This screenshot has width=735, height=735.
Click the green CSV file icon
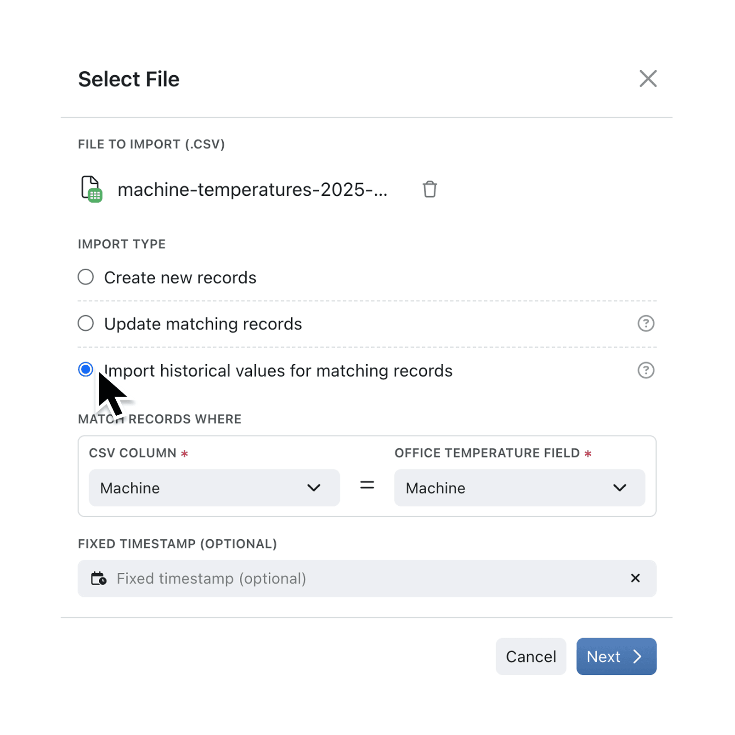pos(91,189)
